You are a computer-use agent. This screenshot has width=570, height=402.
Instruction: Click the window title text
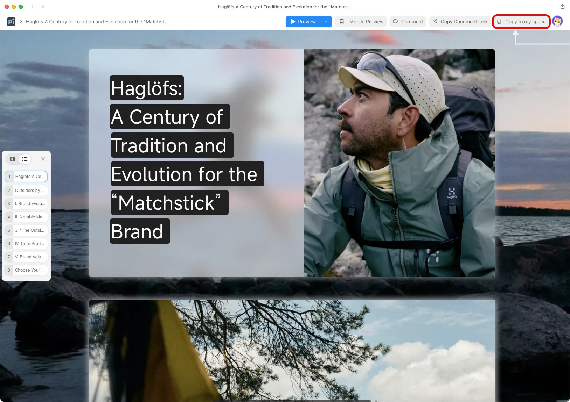pyautogui.click(x=285, y=7)
